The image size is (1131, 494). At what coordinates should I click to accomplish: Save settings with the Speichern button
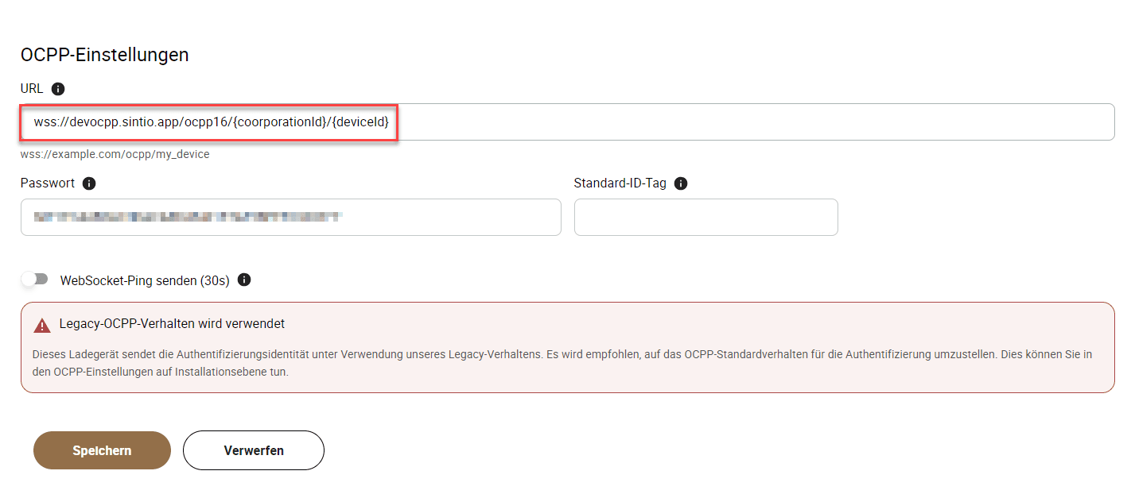tap(102, 450)
